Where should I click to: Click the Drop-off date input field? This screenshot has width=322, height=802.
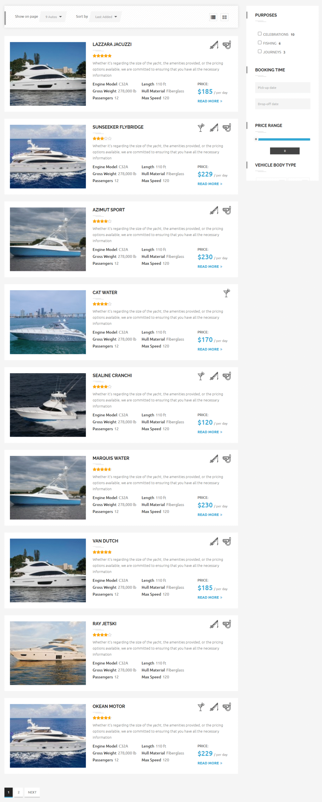pos(283,104)
